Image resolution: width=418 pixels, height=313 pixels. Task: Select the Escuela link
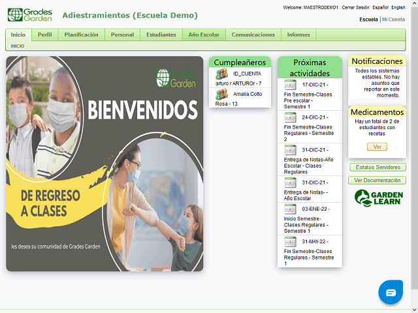[x=368, y=20]
